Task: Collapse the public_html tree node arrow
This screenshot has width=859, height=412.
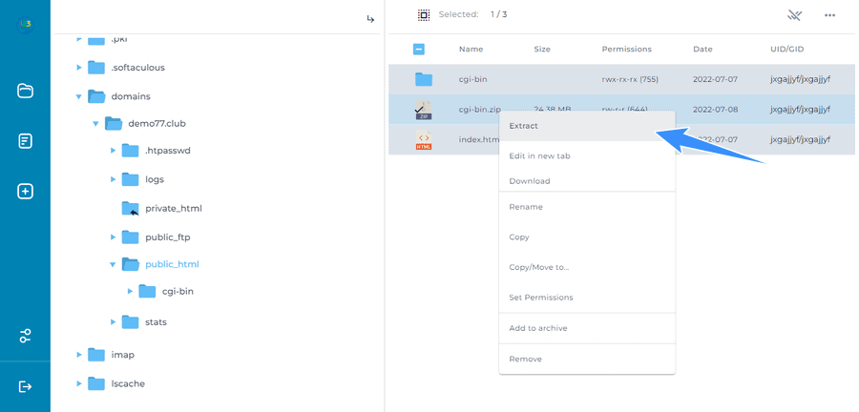Action: (113, 265)
